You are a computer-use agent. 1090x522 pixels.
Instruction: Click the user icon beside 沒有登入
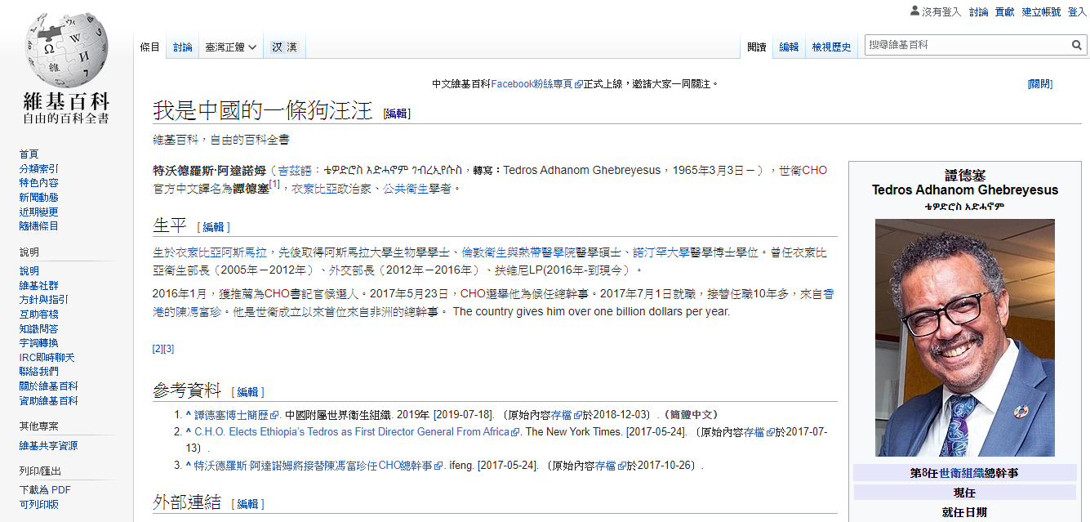(x=914, y=11)
